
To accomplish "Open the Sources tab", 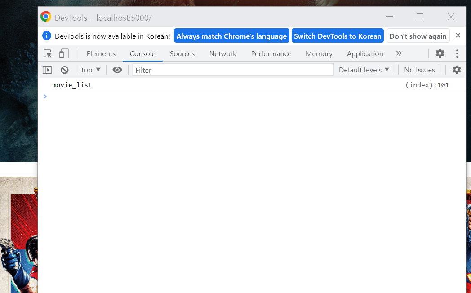I will coord(182,54).
